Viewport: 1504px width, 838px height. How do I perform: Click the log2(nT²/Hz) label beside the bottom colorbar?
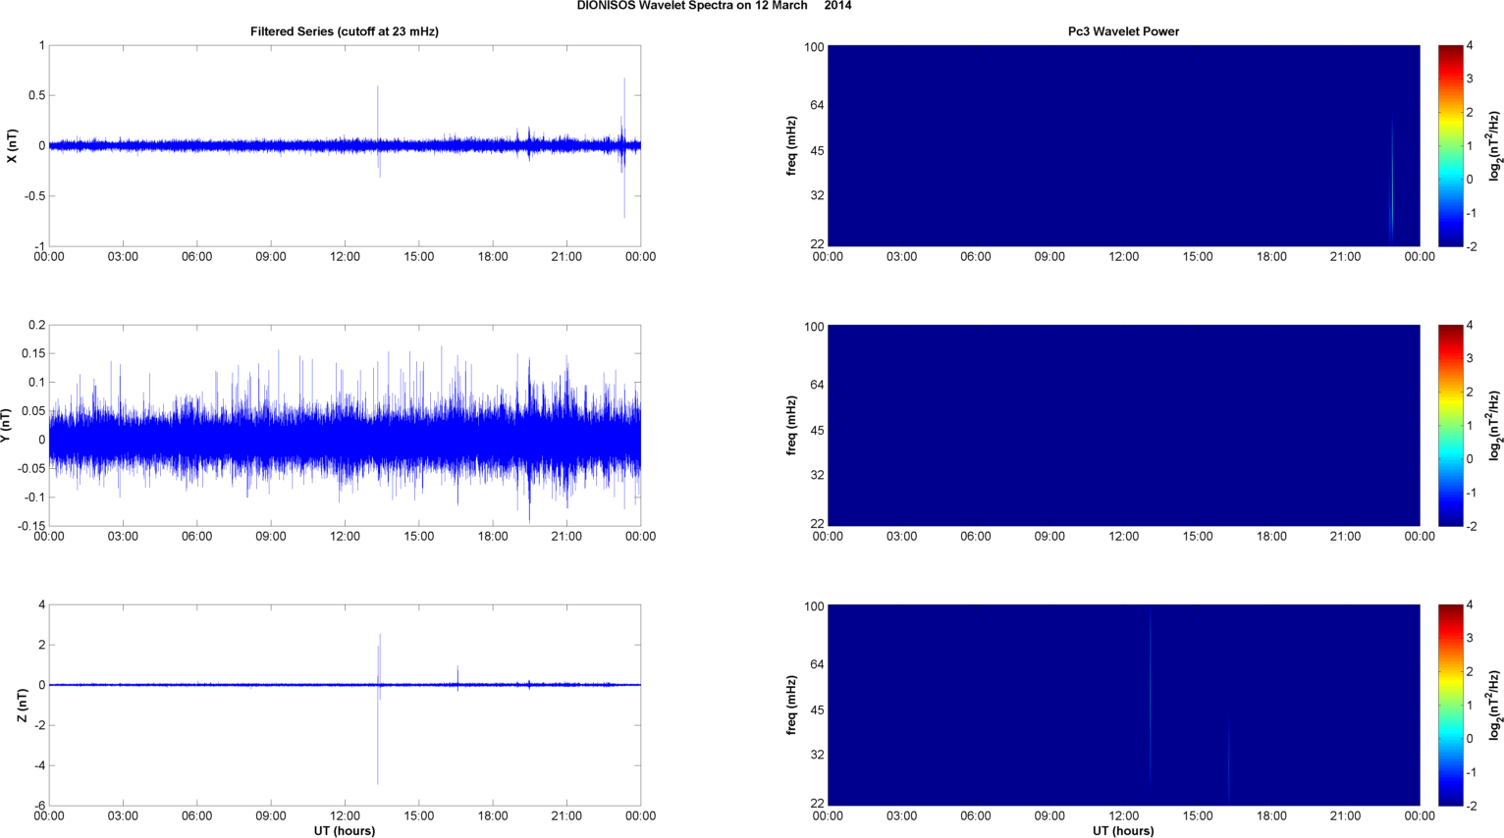point(1495,706)
